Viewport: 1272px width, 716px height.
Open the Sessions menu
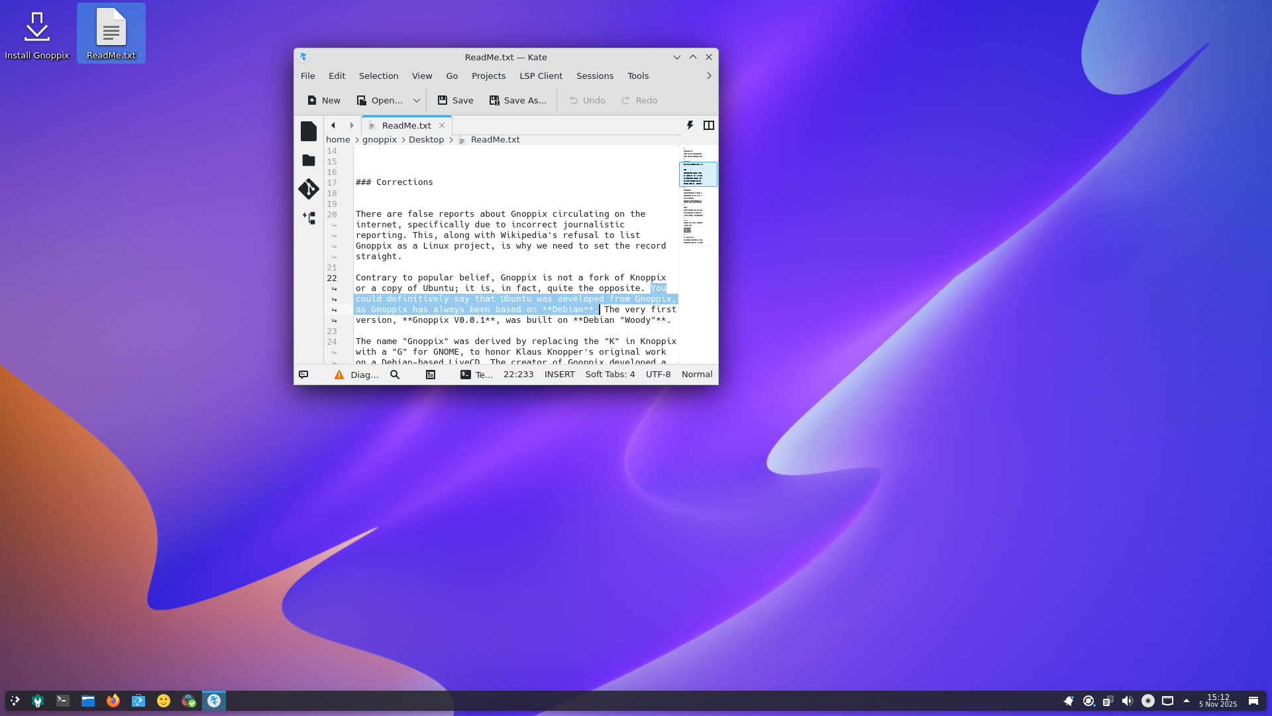595,76
